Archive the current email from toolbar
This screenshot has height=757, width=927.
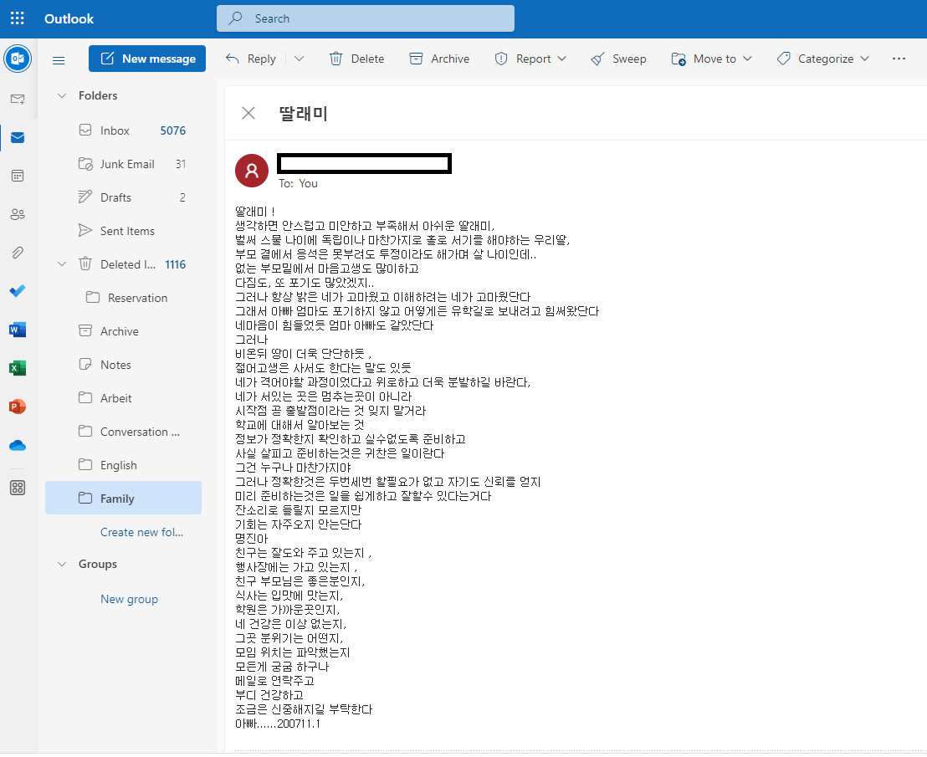439,59
